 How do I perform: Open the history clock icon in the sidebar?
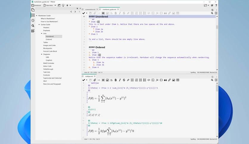click(33, 20)
